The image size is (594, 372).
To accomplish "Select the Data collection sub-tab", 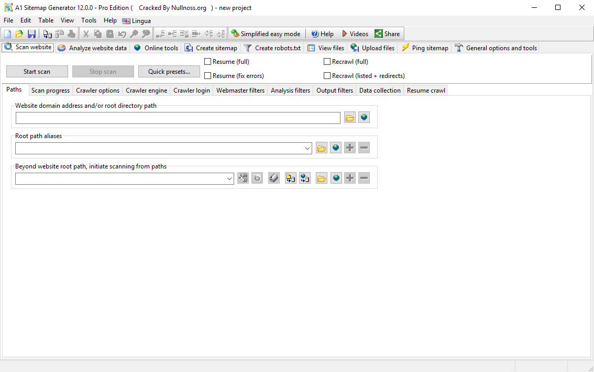I will tap(380, 91).
